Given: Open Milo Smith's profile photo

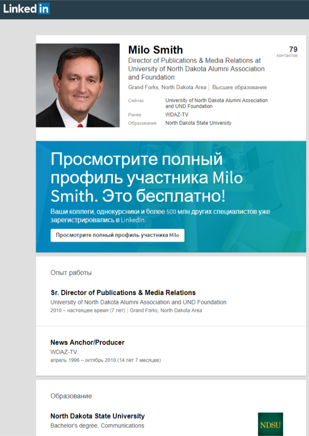Looking at the screenshot, I should 78,86.
